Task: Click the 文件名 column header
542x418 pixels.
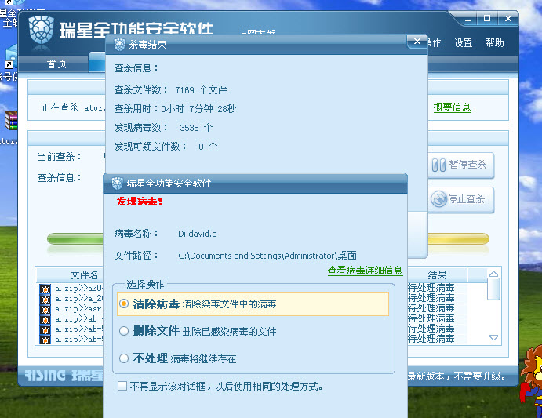Action: pyautogui.click(x=84, y=275)
